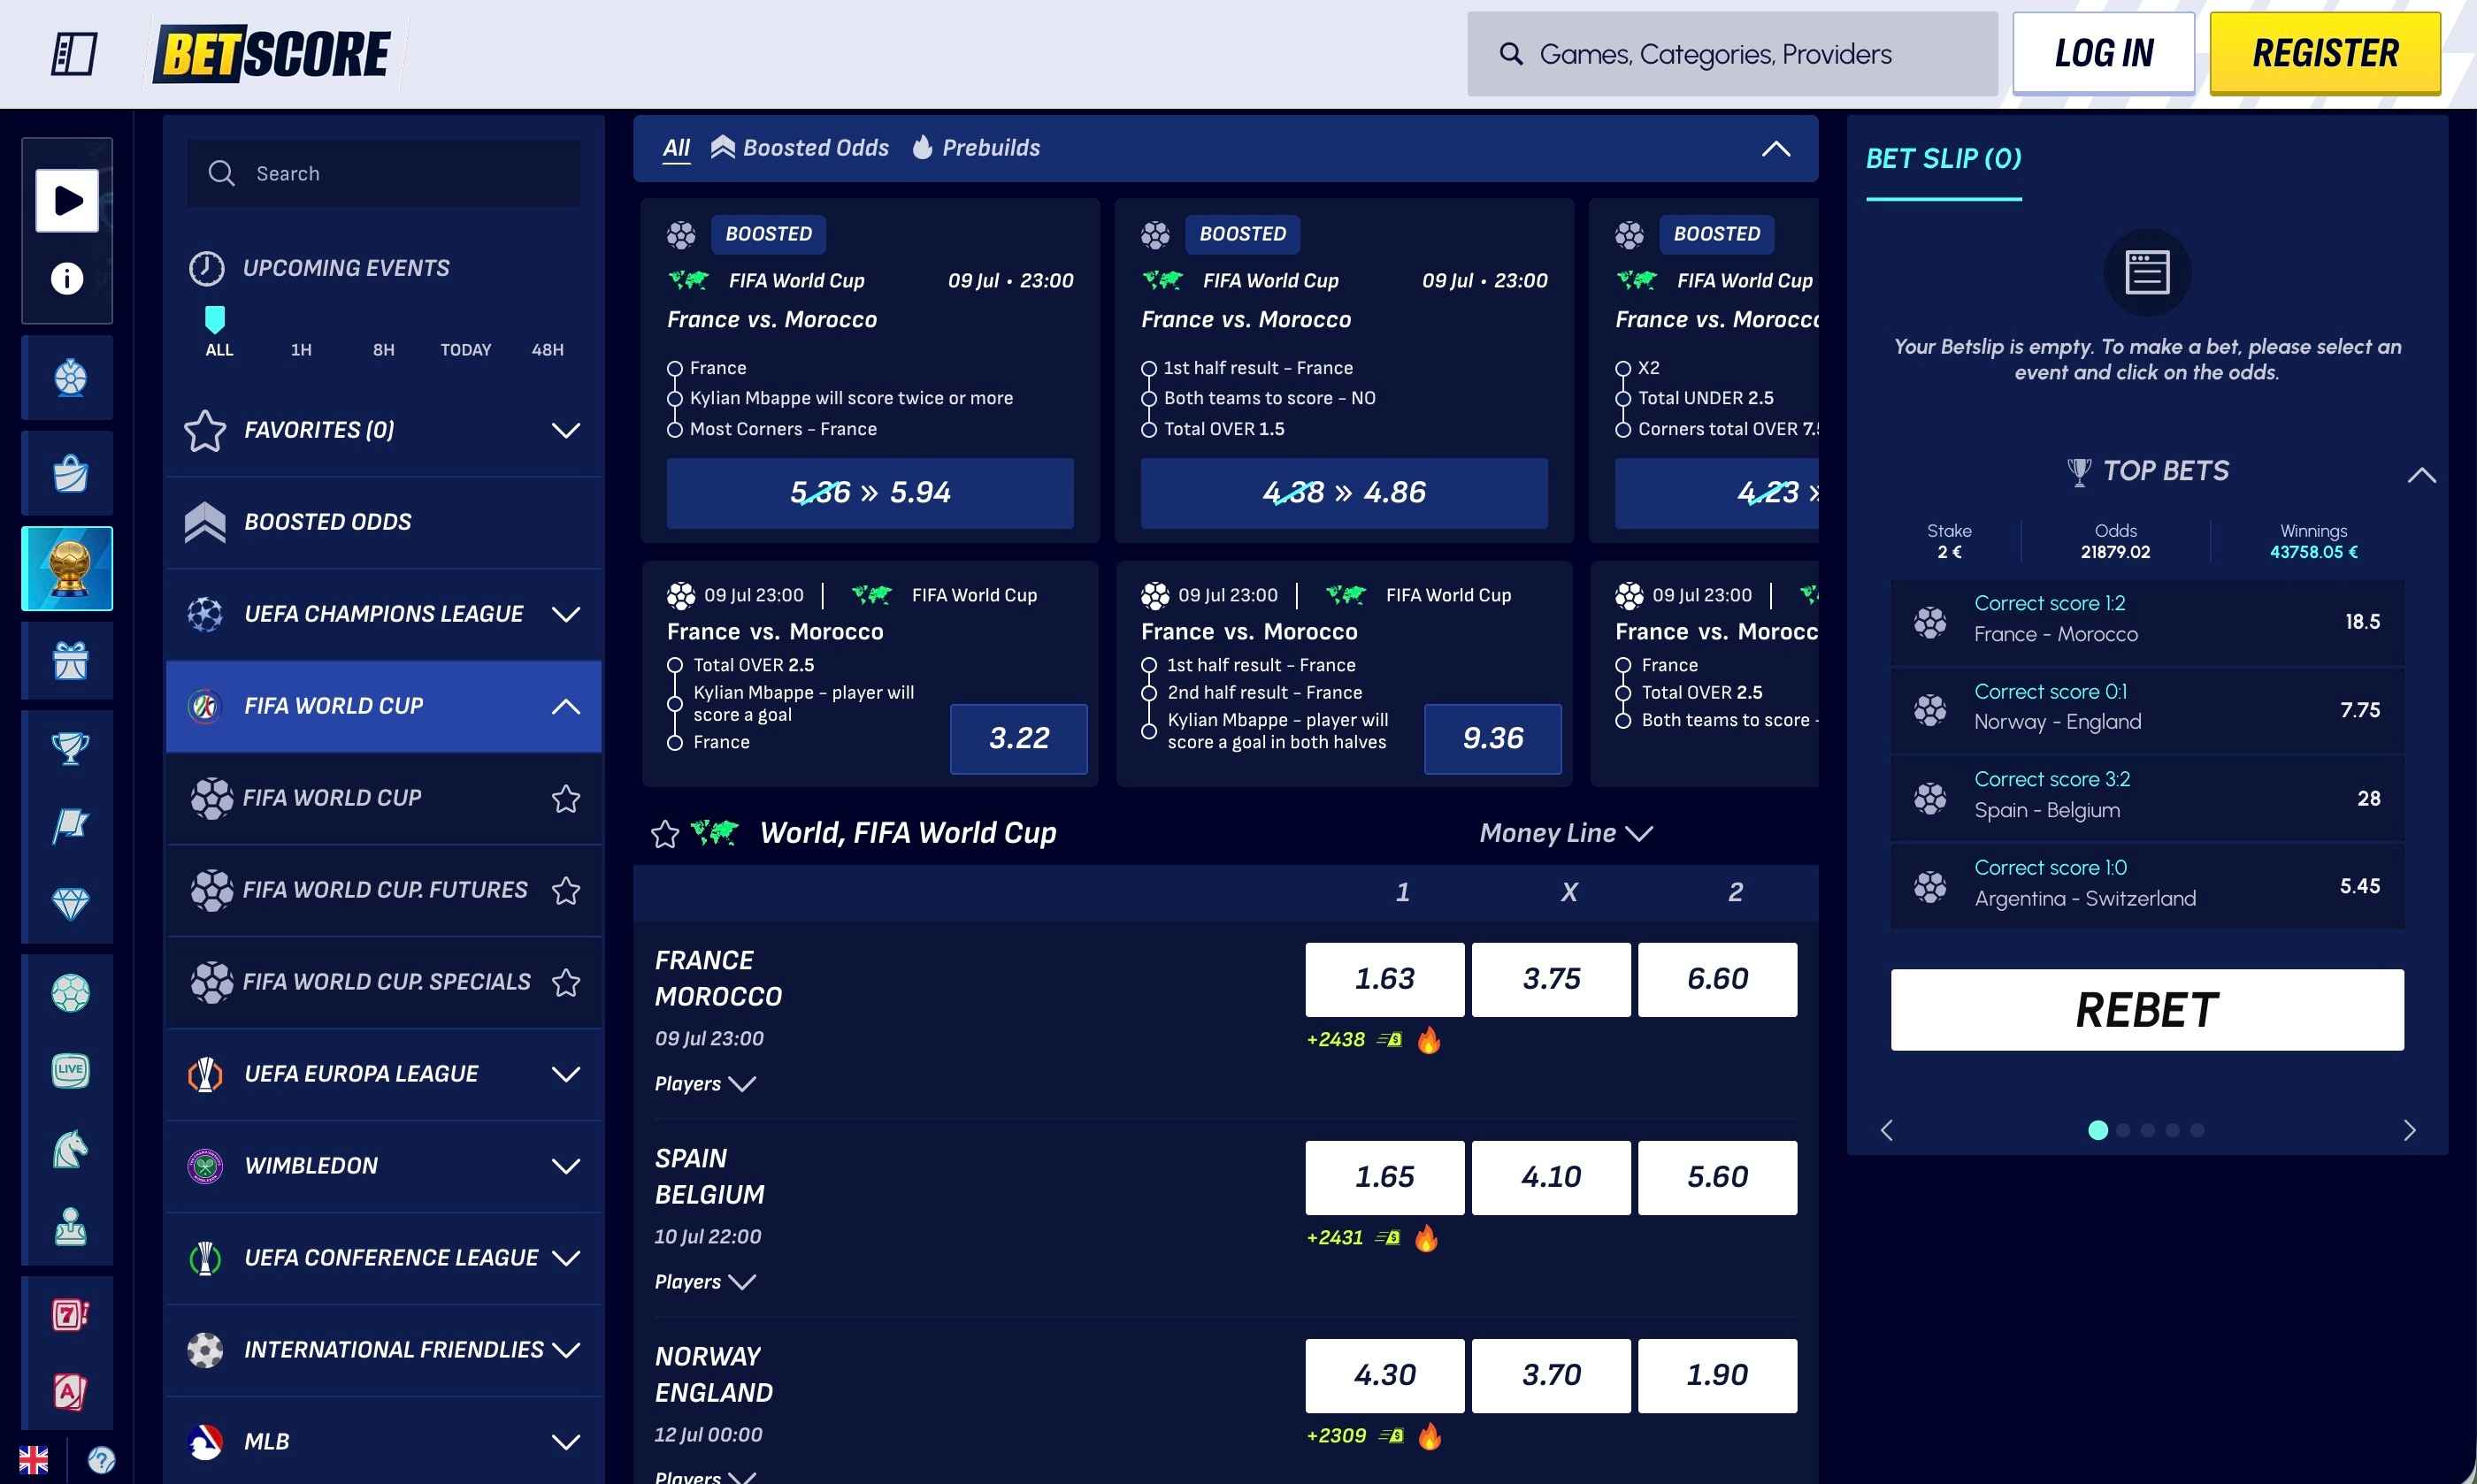Click the fire icon under Norway England odds
The width and height of the screenshot is (2477, 1484).
point(1430,1436)
